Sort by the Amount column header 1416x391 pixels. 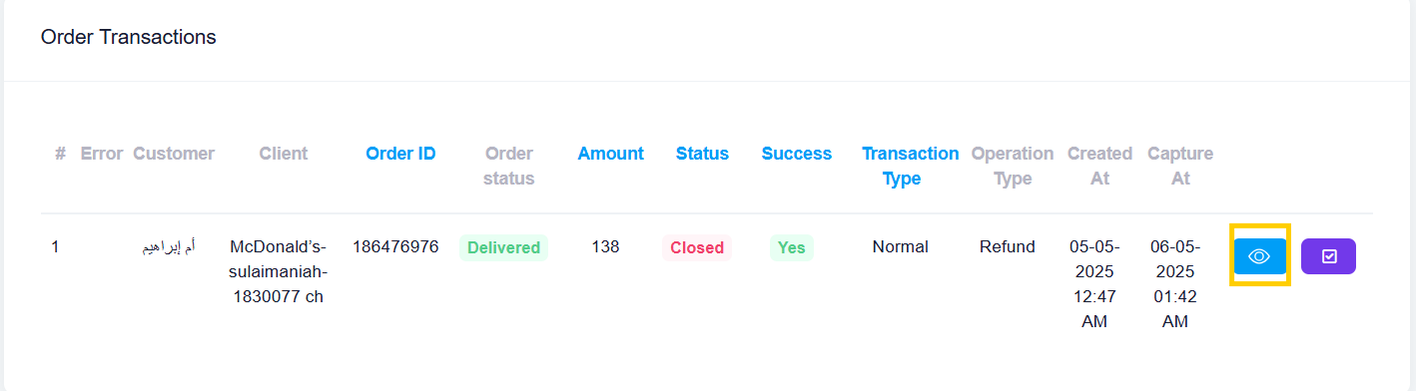click(610, 154)
